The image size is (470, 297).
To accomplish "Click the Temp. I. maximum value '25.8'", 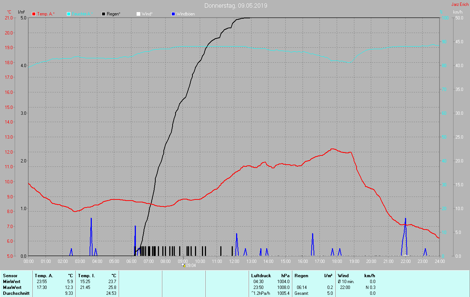I will pyautogui.click(x=112, y=287).
